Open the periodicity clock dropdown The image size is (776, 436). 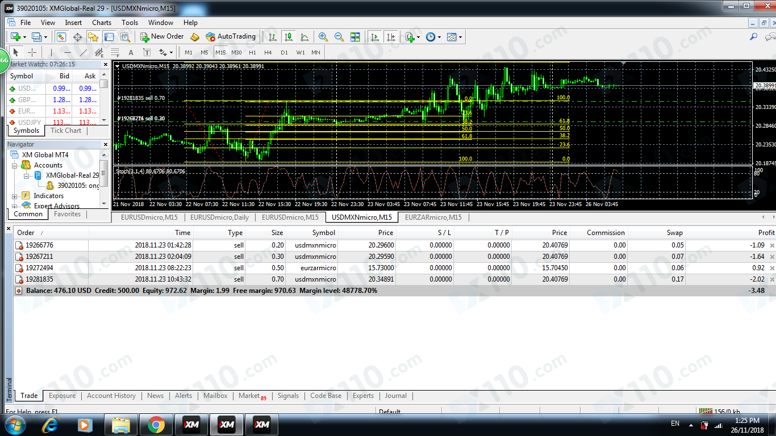tap(433, 37)
